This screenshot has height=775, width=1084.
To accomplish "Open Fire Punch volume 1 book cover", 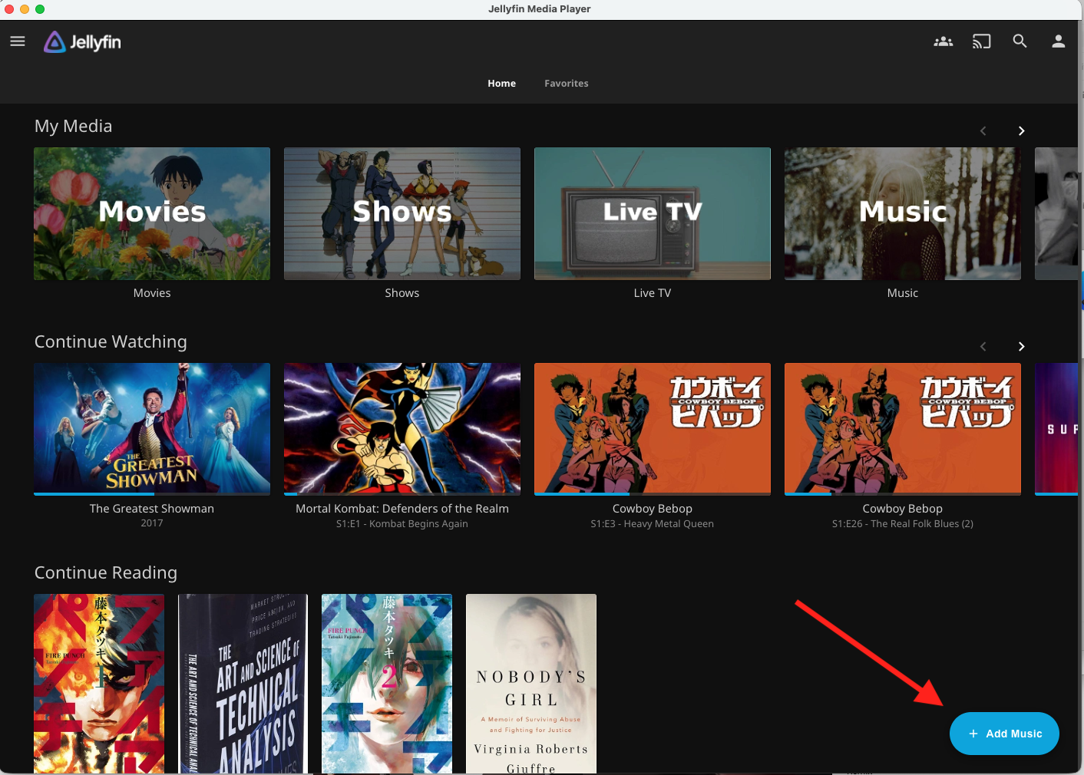I will click(99, 684).
